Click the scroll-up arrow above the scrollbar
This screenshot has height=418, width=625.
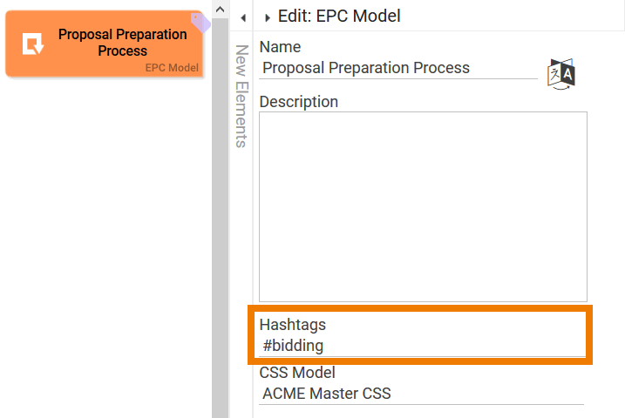click(x=220, y=10)
